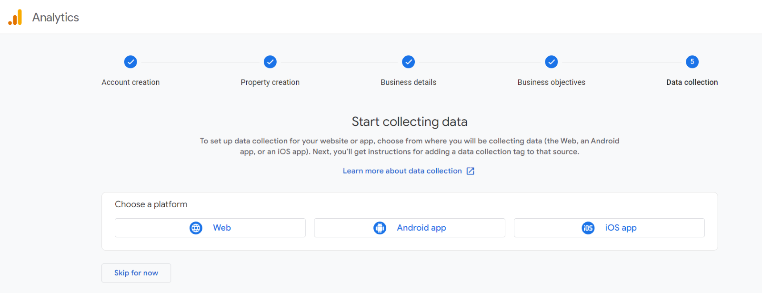The width and height of the screenshot is (762, 293).
Task: Open Learn more about data collection link
Action: point(402,171)
